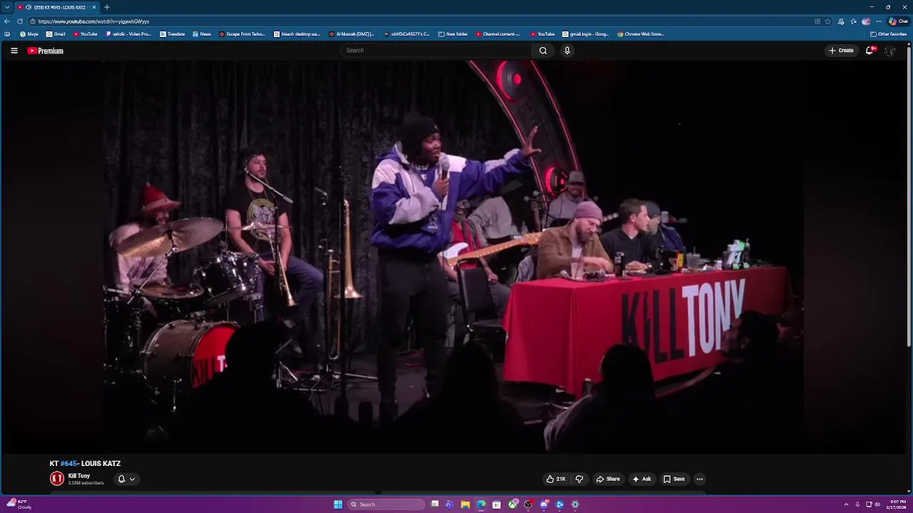Open more actions ellipsis under video
Image resolution: width=913 pixels, height=513 pixels.
pyautogui.click(x=700, y=479)
